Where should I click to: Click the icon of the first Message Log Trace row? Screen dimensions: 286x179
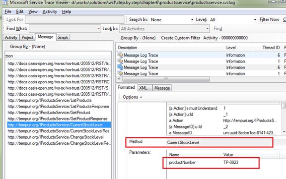(120, 55)
